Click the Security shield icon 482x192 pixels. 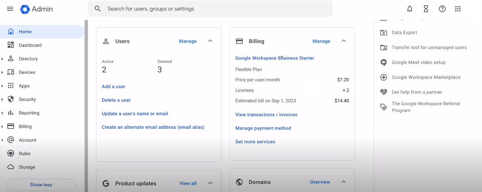point(11,99)
